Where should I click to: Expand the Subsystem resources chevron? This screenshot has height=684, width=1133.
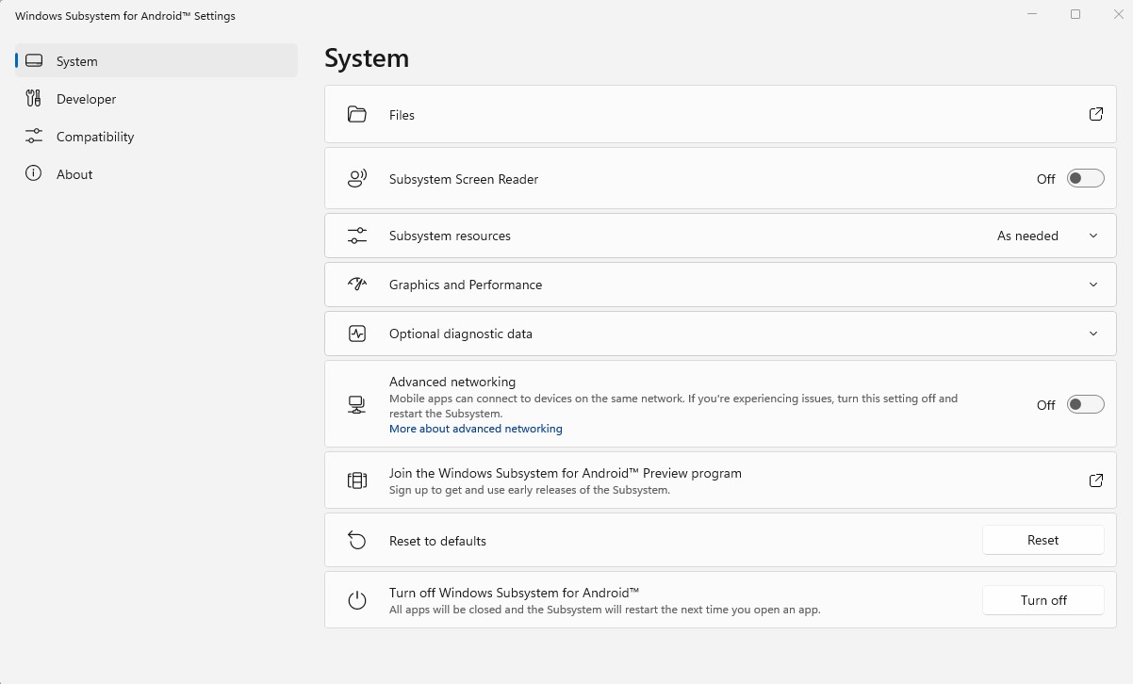click(x=1093, y=236)
